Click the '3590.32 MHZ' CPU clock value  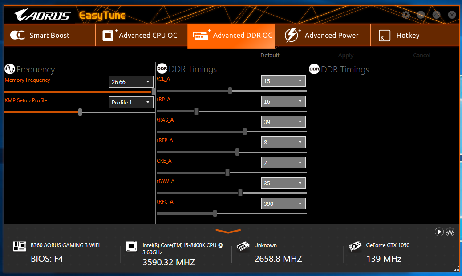point(169,262)
